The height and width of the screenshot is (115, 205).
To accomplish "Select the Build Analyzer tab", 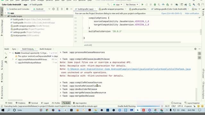I will [x=45, y=49].
